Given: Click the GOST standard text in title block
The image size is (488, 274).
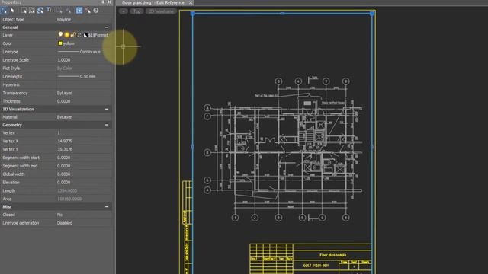Looking at the screenshot, I should tap(316, 266).
